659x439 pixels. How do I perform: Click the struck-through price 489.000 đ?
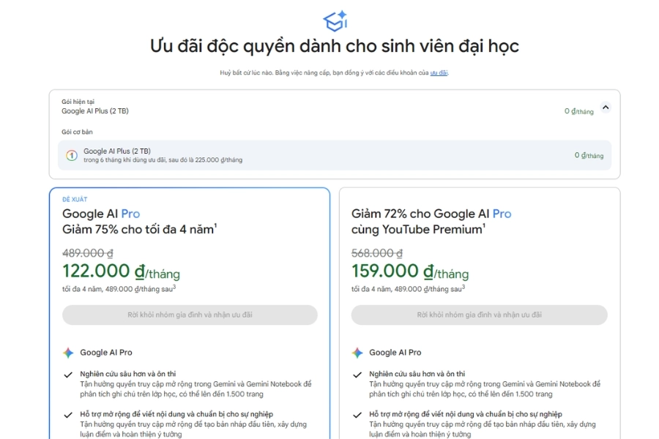88,253
